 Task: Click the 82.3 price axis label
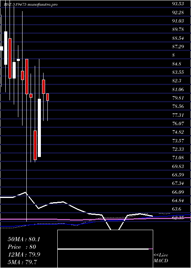(x=176, y=81)
